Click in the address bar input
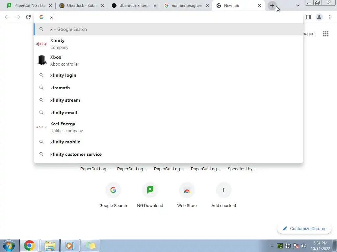Screen dimensions: 337x252 (x=168, y=17)
